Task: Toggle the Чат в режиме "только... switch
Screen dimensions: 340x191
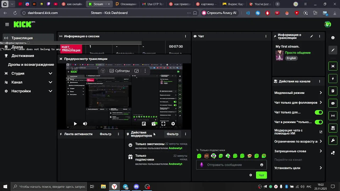Action: pos(318,122)
